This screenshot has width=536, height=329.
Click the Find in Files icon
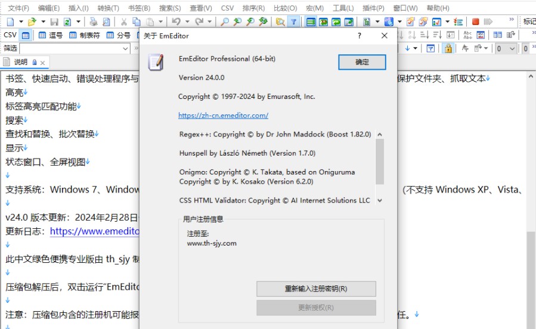pyautogui.click(x=280, y=22)
